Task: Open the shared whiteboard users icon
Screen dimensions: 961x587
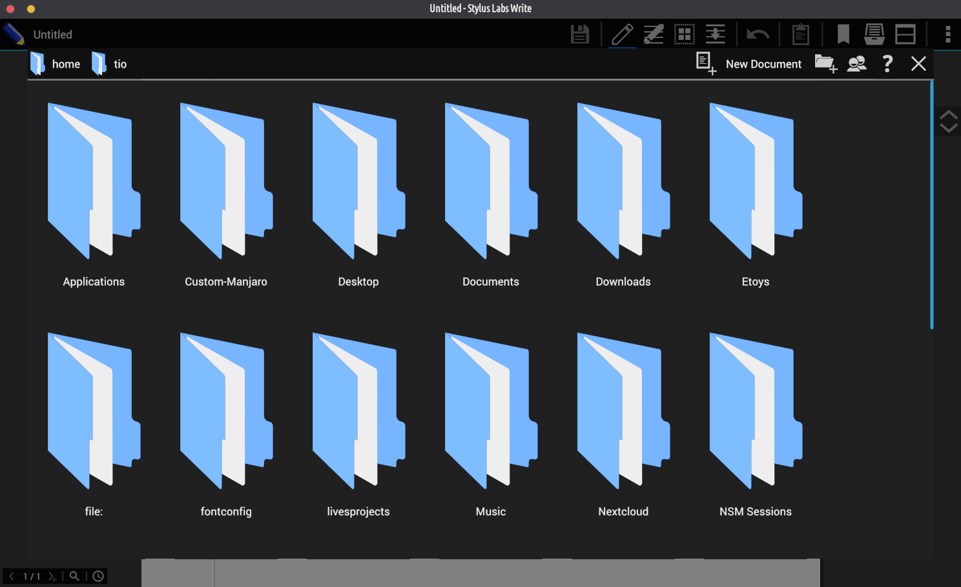Action: tap(857, 63)
